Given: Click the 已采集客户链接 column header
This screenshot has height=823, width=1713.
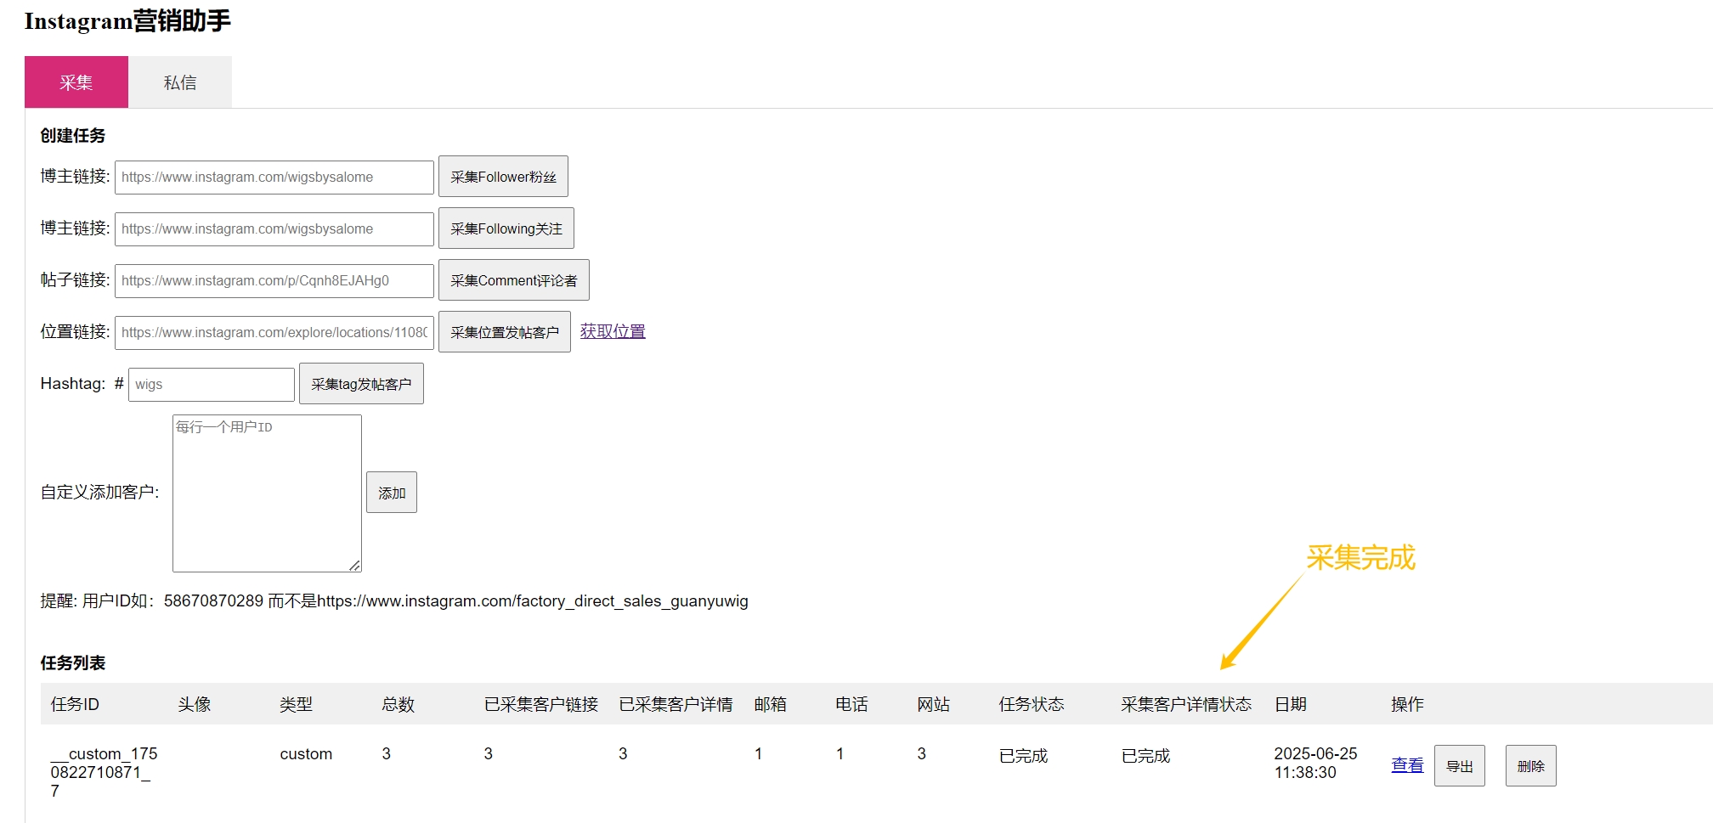Looking at the screenshot, I should pyautogui.click(x=541, y=704).
